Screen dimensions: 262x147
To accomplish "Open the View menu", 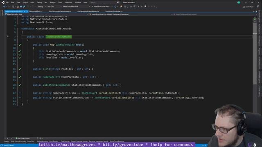I will [x=18, y=2].
